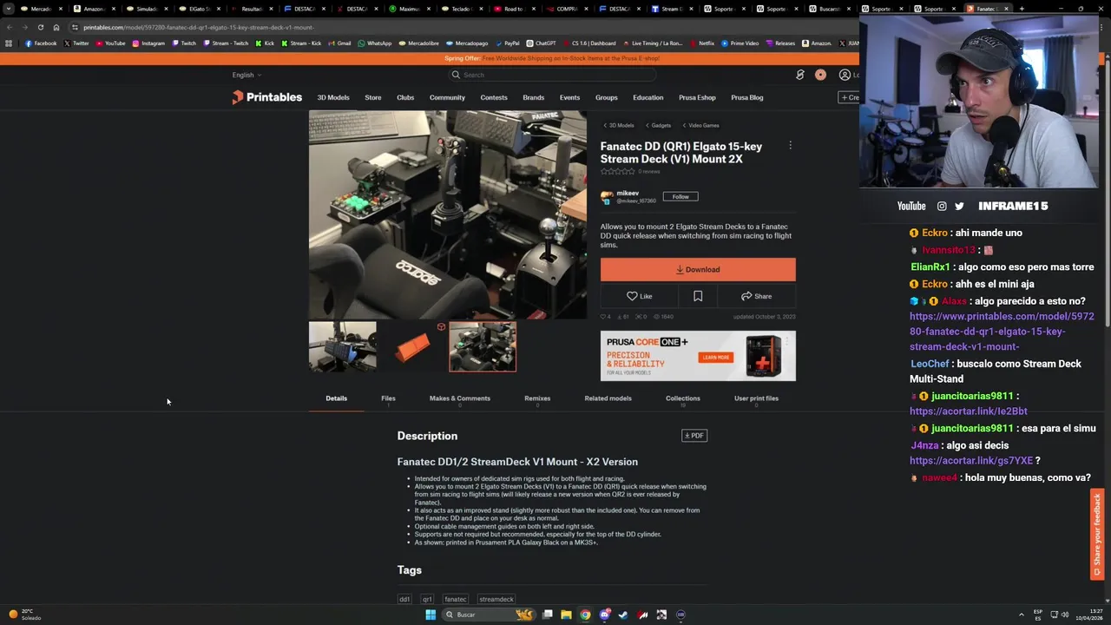Viewport: 1111px width, 625px height.
Task: Click the Windows taskbar search box
Action: click(x=490, y=615)
